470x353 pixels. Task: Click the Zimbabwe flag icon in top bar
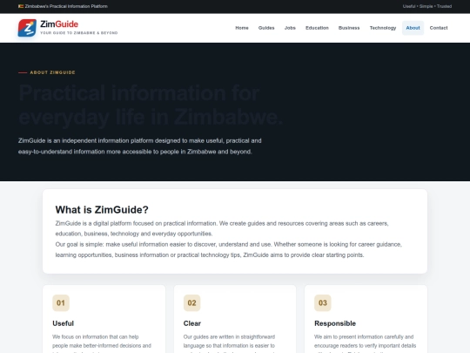(21, 6)
